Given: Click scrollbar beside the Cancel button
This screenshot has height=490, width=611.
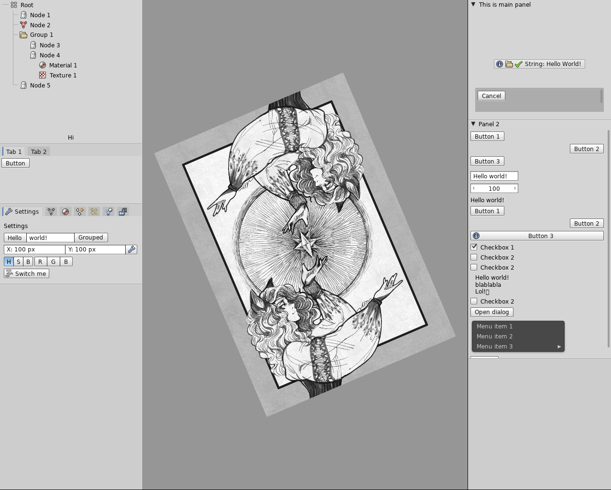Looking at the screenshot, I should pos(601,96).
